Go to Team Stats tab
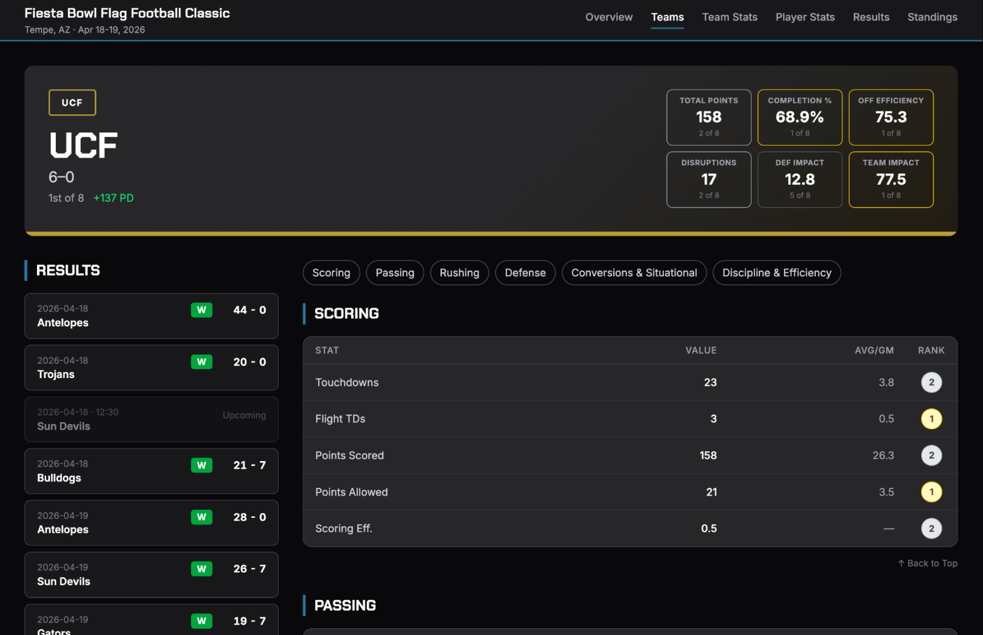The height and width of the screenshot is (635, 983). pos(729,17)
